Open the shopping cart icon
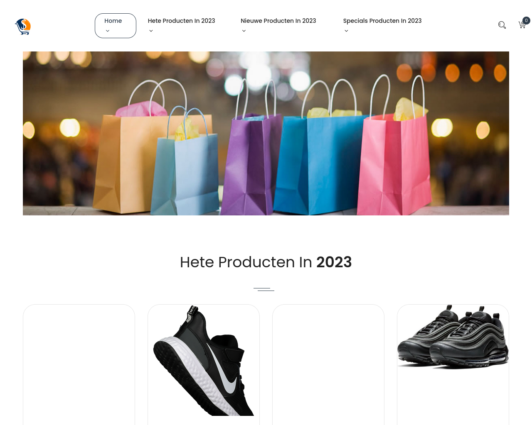This screenshot has width=532, height=425. coord(522,25)
